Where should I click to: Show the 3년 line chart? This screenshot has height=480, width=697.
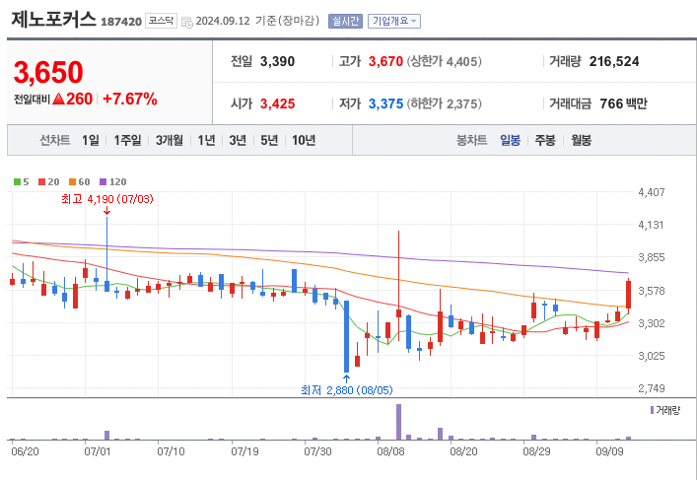click(x=238, y=140)
